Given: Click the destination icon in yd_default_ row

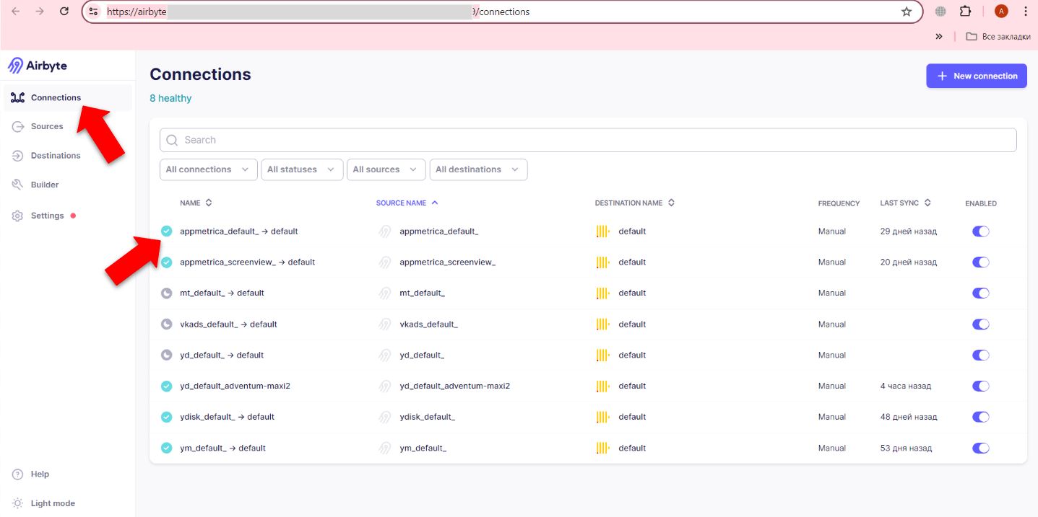Looking at the screenshot, I should [602, 355].
